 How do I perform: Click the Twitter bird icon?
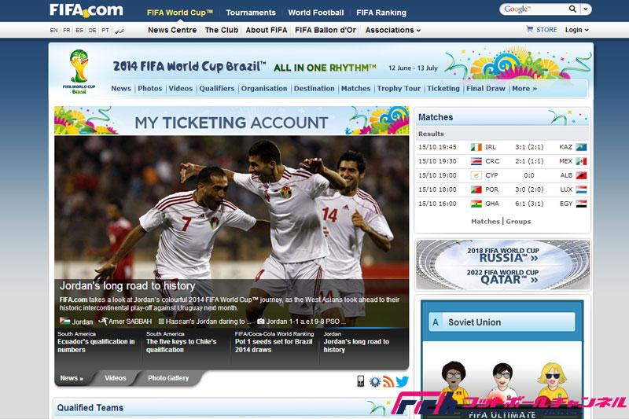[x=402, y=381]
